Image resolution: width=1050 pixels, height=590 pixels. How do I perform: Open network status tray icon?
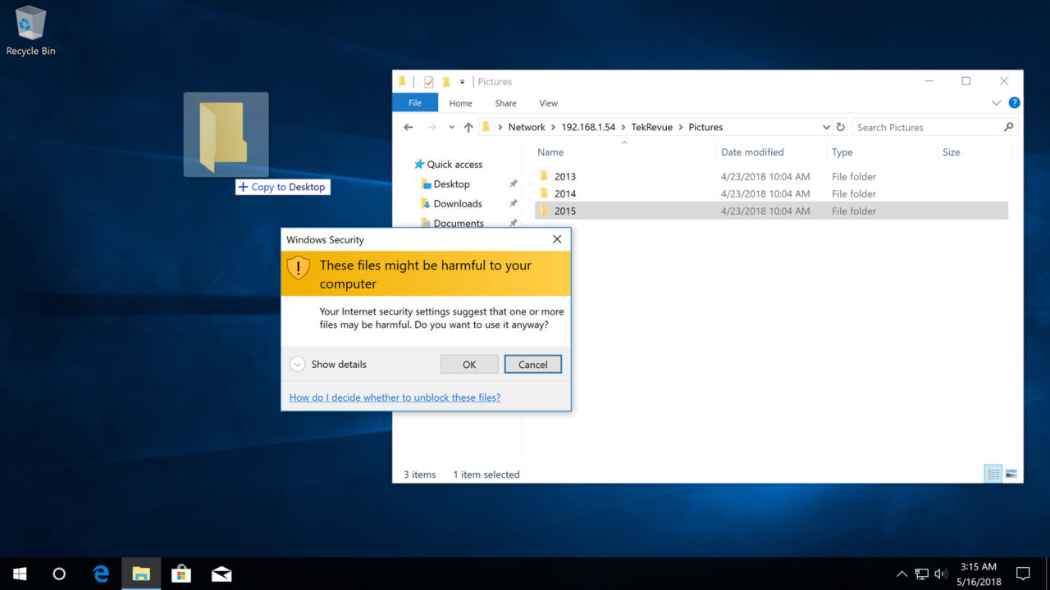[922, 574]
